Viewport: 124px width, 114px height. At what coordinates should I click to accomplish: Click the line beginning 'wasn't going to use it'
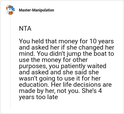(60, 79)
